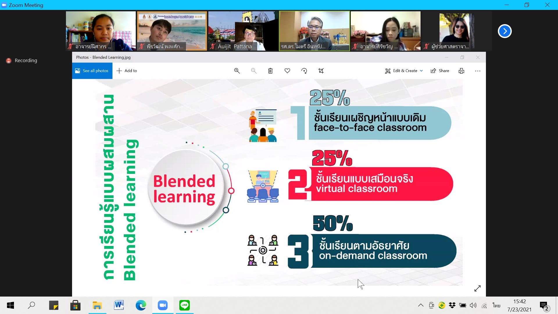Image resolution: width=558 pixels, height=314 pixels.
Task: Enter fullscreen with diagonal arrows icon
Action: click(477, 288)
